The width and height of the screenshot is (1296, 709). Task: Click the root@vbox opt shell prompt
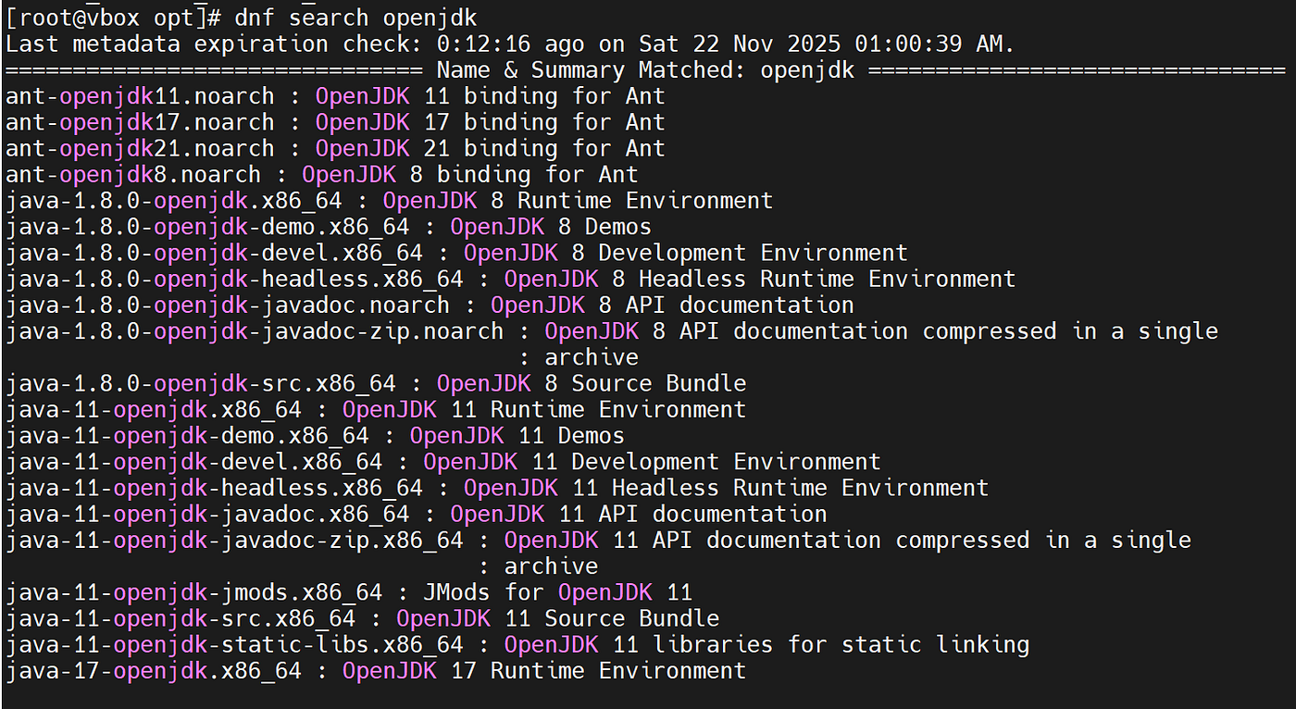pyautogui.click(x=113, y=18)
